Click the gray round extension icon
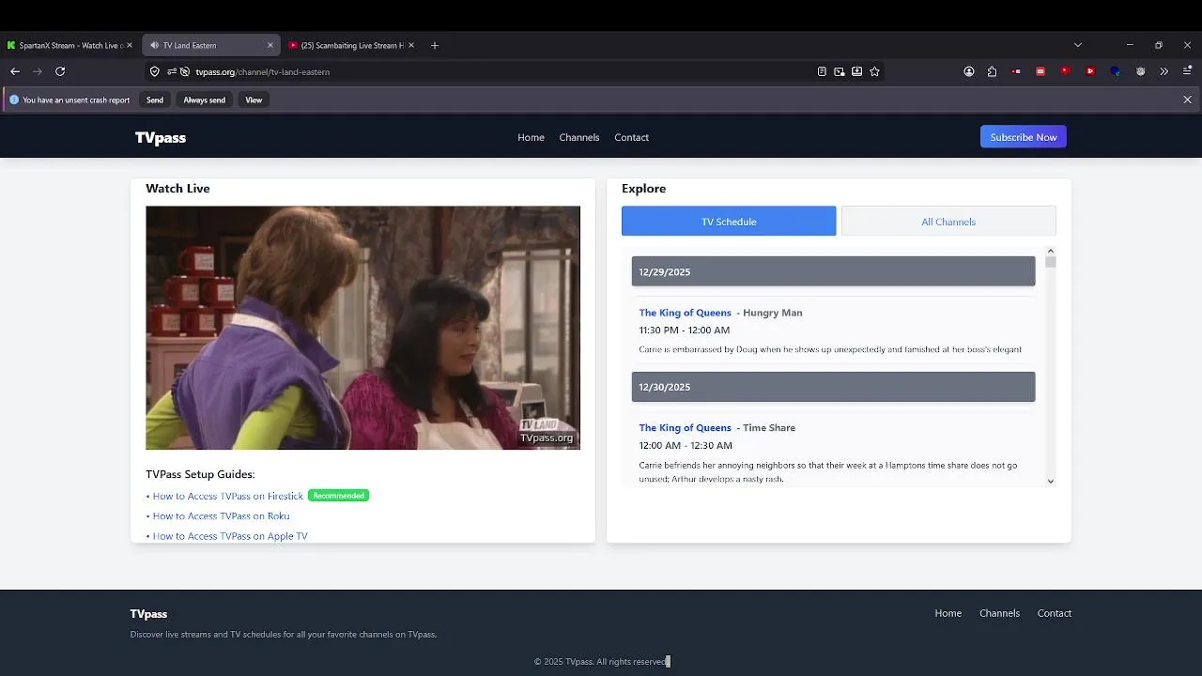This screenshot has width=1202, height=676. coord(1141,71)
